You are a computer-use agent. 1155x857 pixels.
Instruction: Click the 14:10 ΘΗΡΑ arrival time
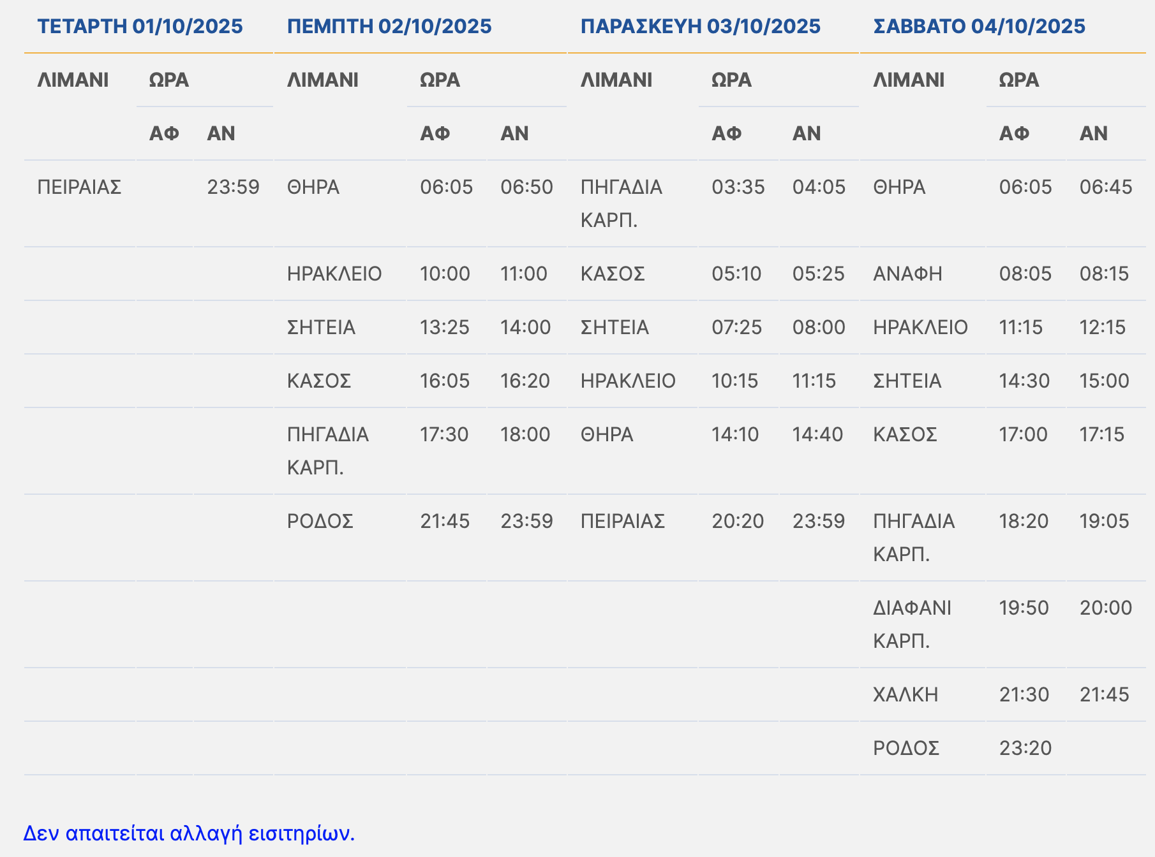(735, 434)
